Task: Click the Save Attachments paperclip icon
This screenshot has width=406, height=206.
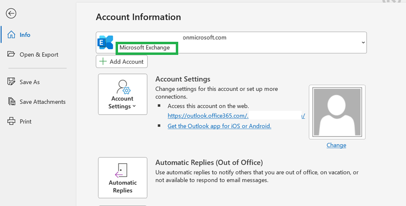Action: pos(11,102)
